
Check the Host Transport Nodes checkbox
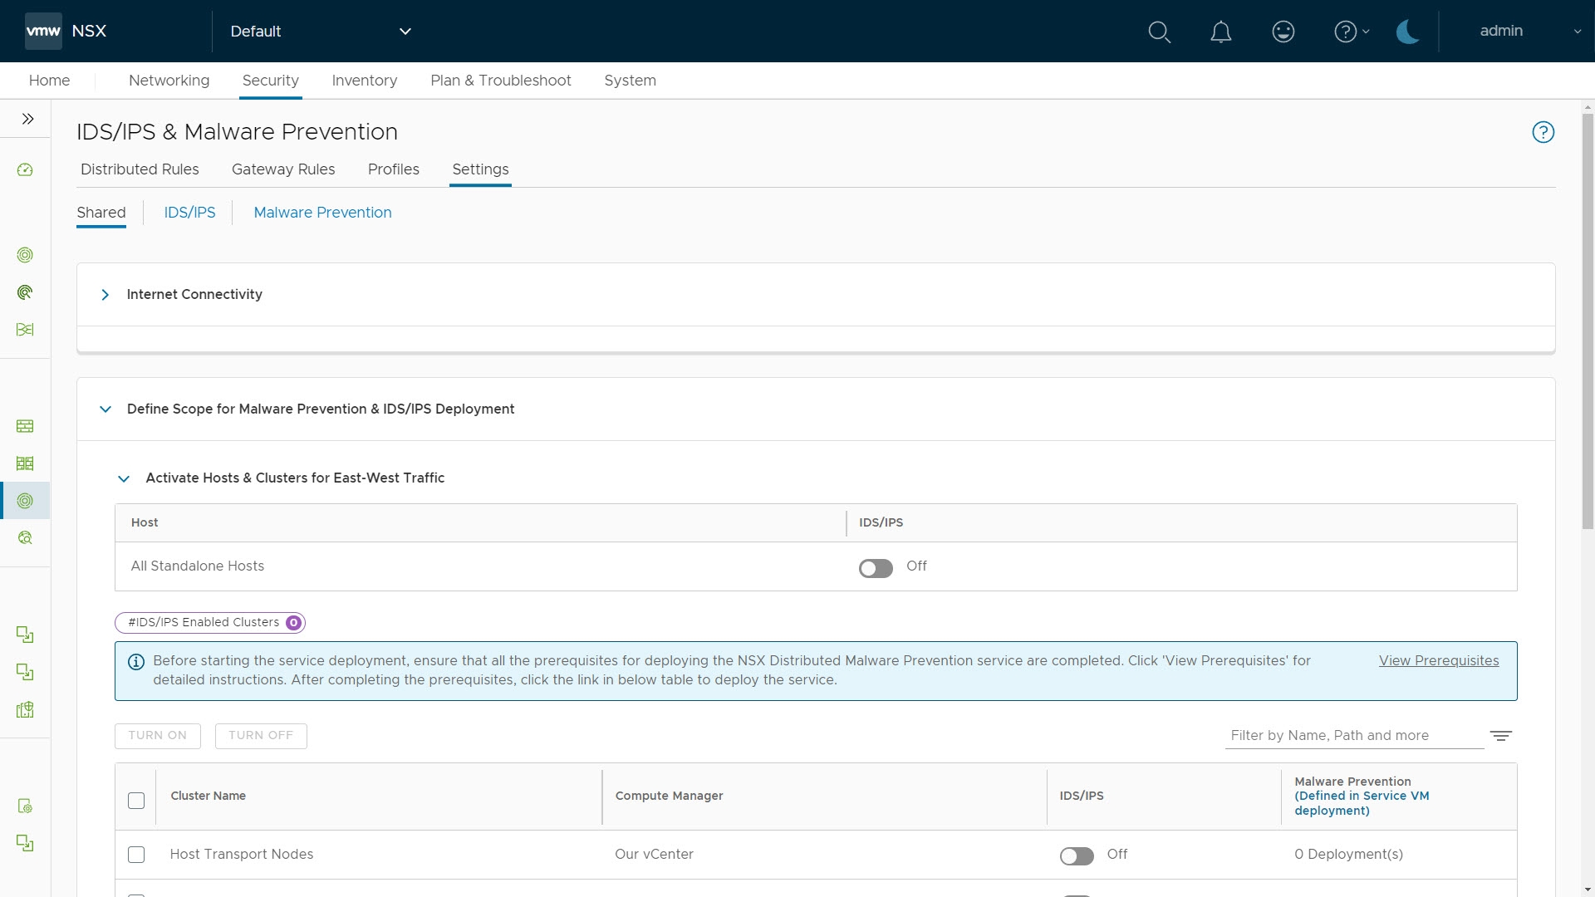(136, 855)
